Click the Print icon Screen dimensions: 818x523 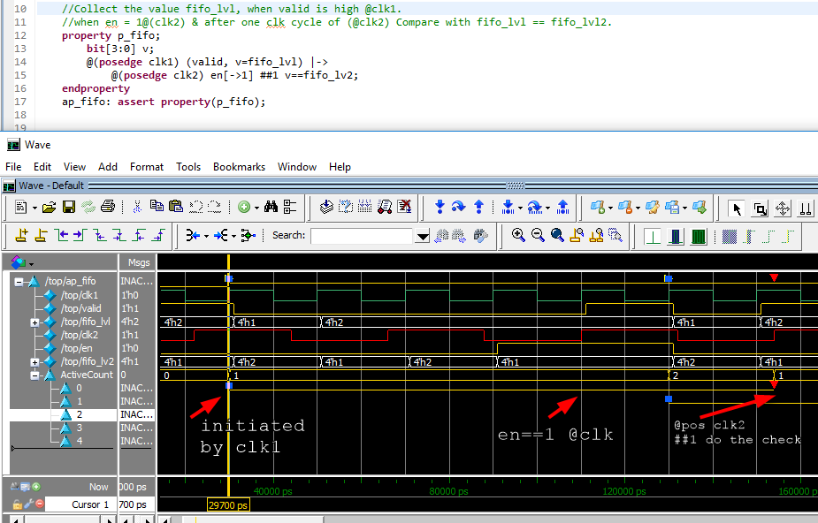pos(108,208)
